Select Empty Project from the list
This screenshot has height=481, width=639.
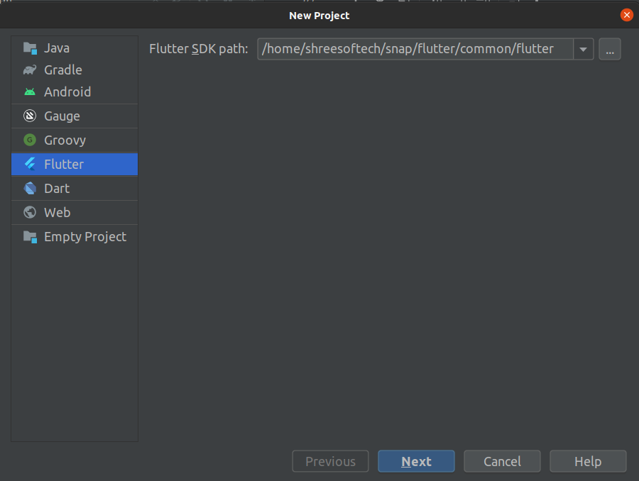[84, 237]
